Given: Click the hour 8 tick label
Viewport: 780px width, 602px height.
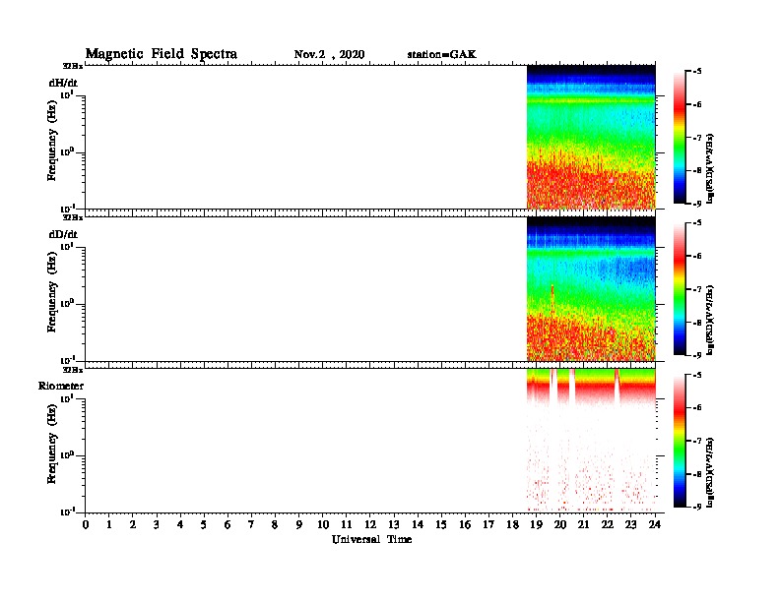Looking at the screenshot, I should 275,525.
